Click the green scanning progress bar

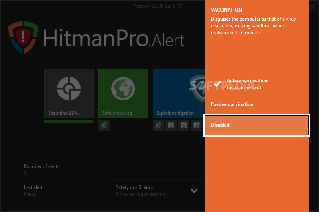(x=69, y=121)
